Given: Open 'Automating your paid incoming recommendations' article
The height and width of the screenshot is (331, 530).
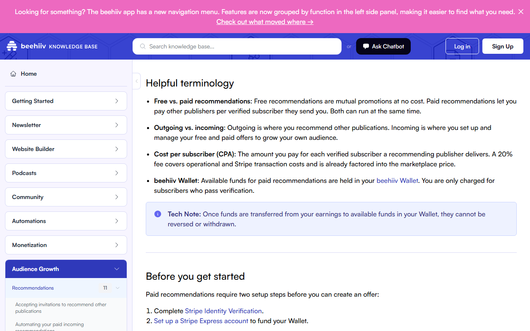Looking at the screenshot, I should click(x=50, y=326).
